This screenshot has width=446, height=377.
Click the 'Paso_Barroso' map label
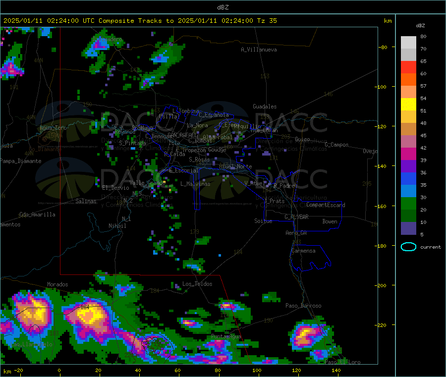click(x=303, y=306)
